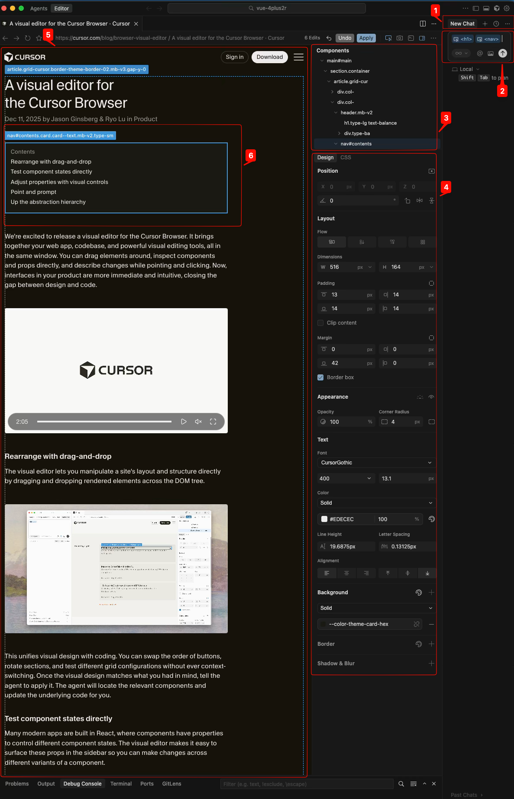Open the CursorGothic font dropdown
Viewport: 514px width, 799px height.
(375, 463)
